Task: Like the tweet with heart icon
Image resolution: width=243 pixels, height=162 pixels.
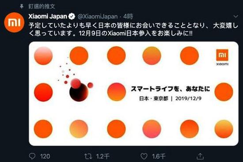Action: coord(144,156)
